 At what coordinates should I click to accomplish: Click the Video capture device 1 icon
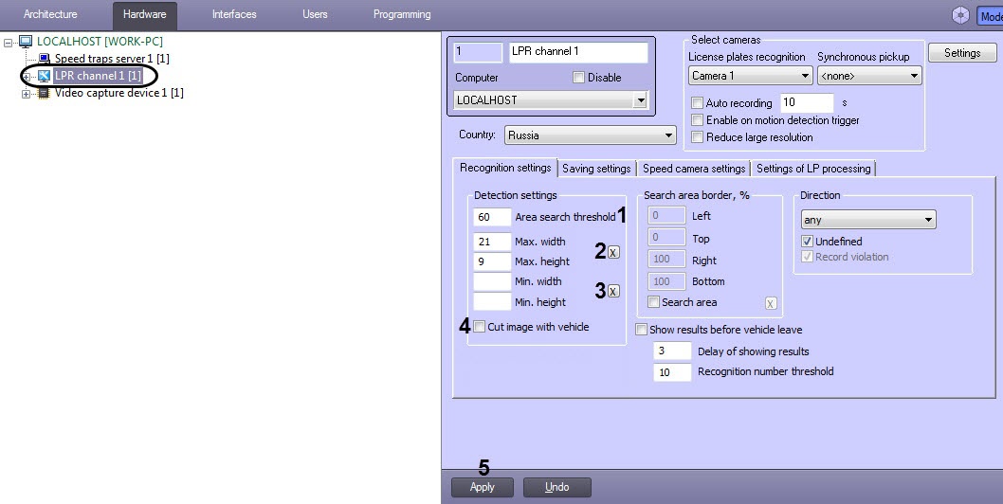(44, 93)
